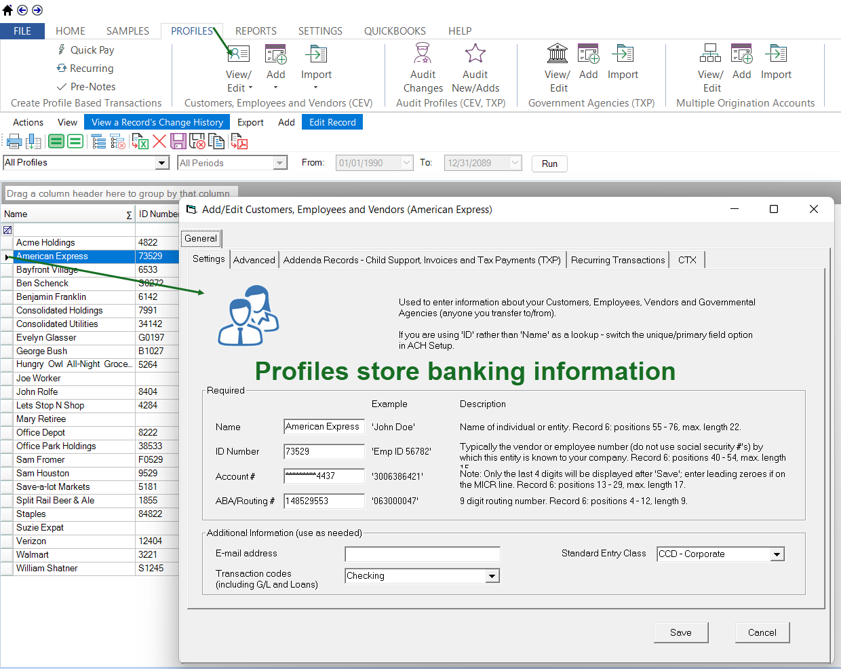Screen dimensions: 841x669
Task: Expand the All Profiles dropdown
Action: [x=162, y=163]
